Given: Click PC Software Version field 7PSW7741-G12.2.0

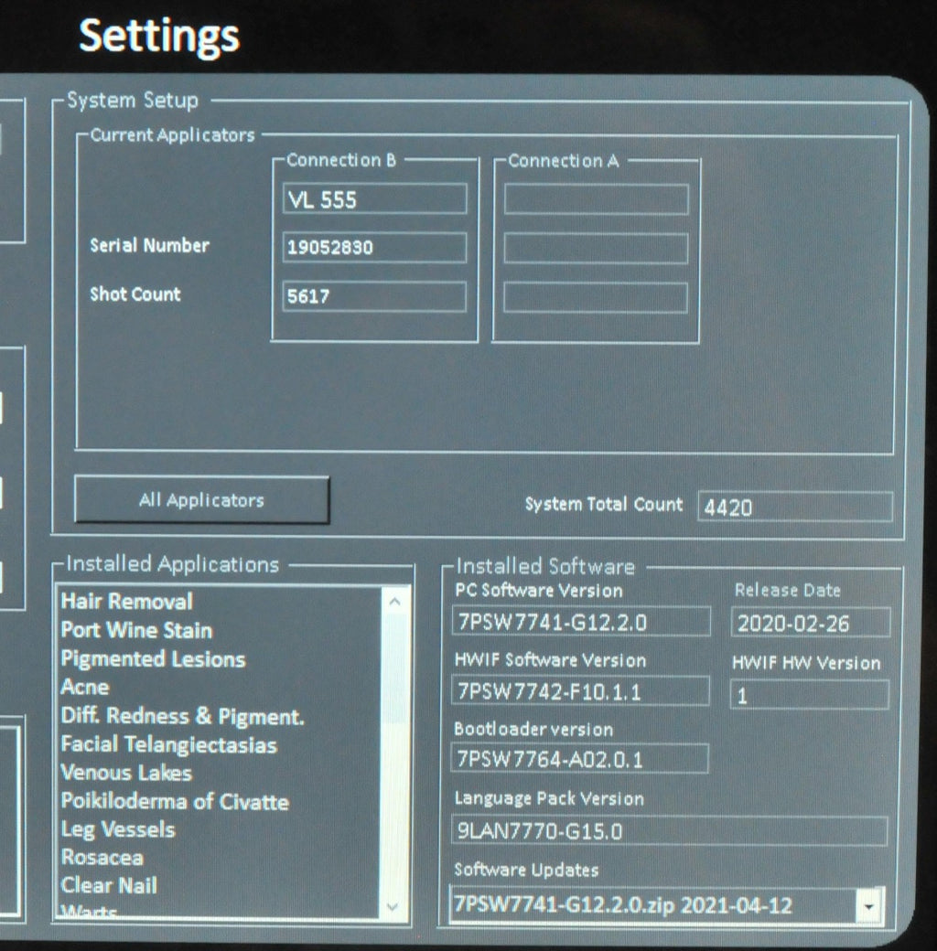Looking at the screenshot, I should 581,622.
